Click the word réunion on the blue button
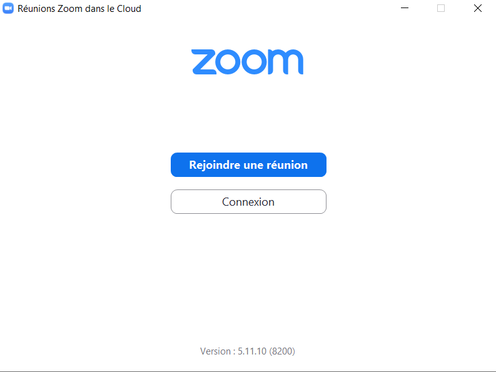496x372 pixels. point(287,165)
